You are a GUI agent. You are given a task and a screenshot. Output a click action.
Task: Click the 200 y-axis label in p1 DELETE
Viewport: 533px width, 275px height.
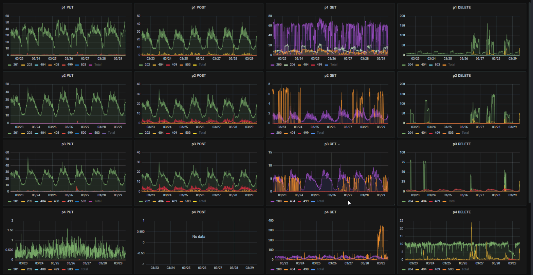coord(402,16)
